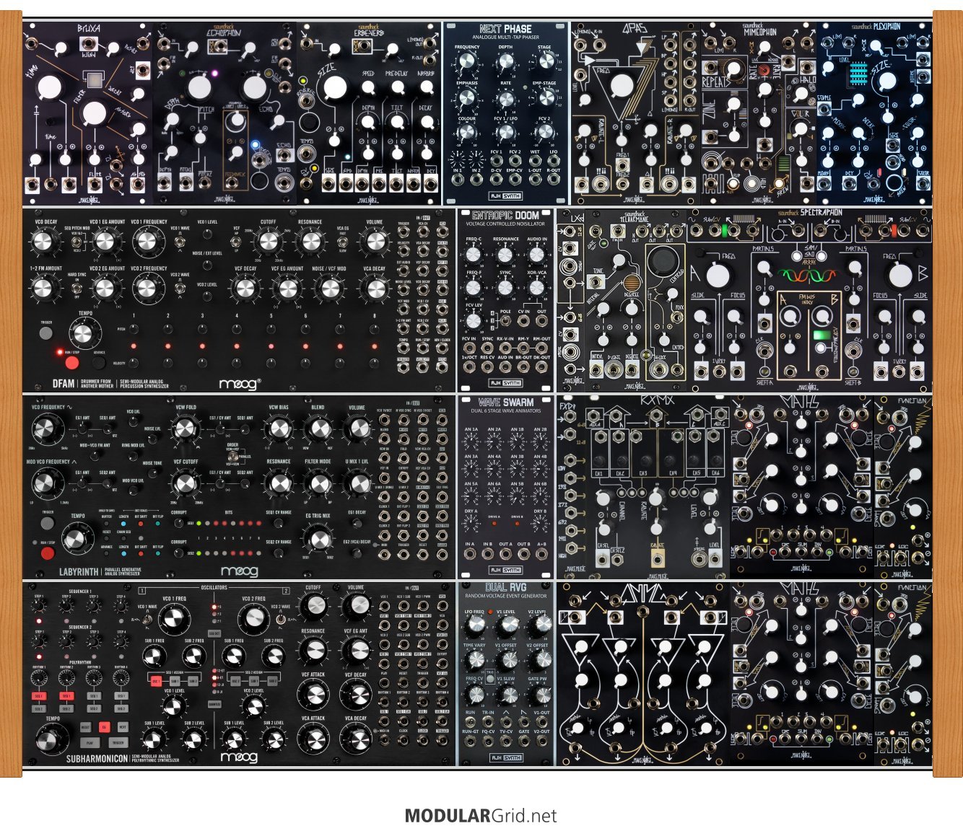The height and width of the screenshot is (831, 963).
Task: Click the Labyrinth VCF Cutoff knob
Action: pos(186,483)
